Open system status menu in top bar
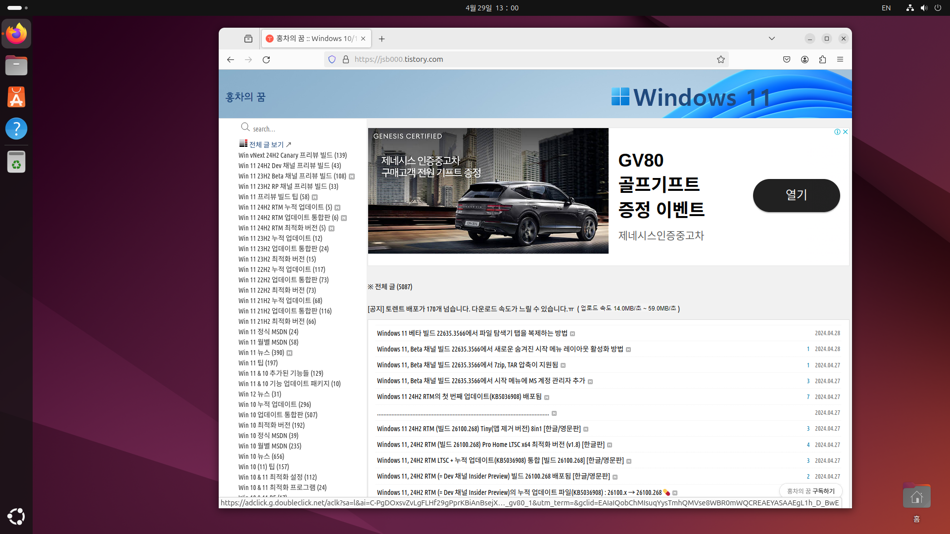 (x=923, y=8)
